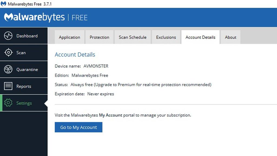Open Quarantine via the radiation icon
The width and height of the screenshot is (277, 156).
tap(8, 69)
